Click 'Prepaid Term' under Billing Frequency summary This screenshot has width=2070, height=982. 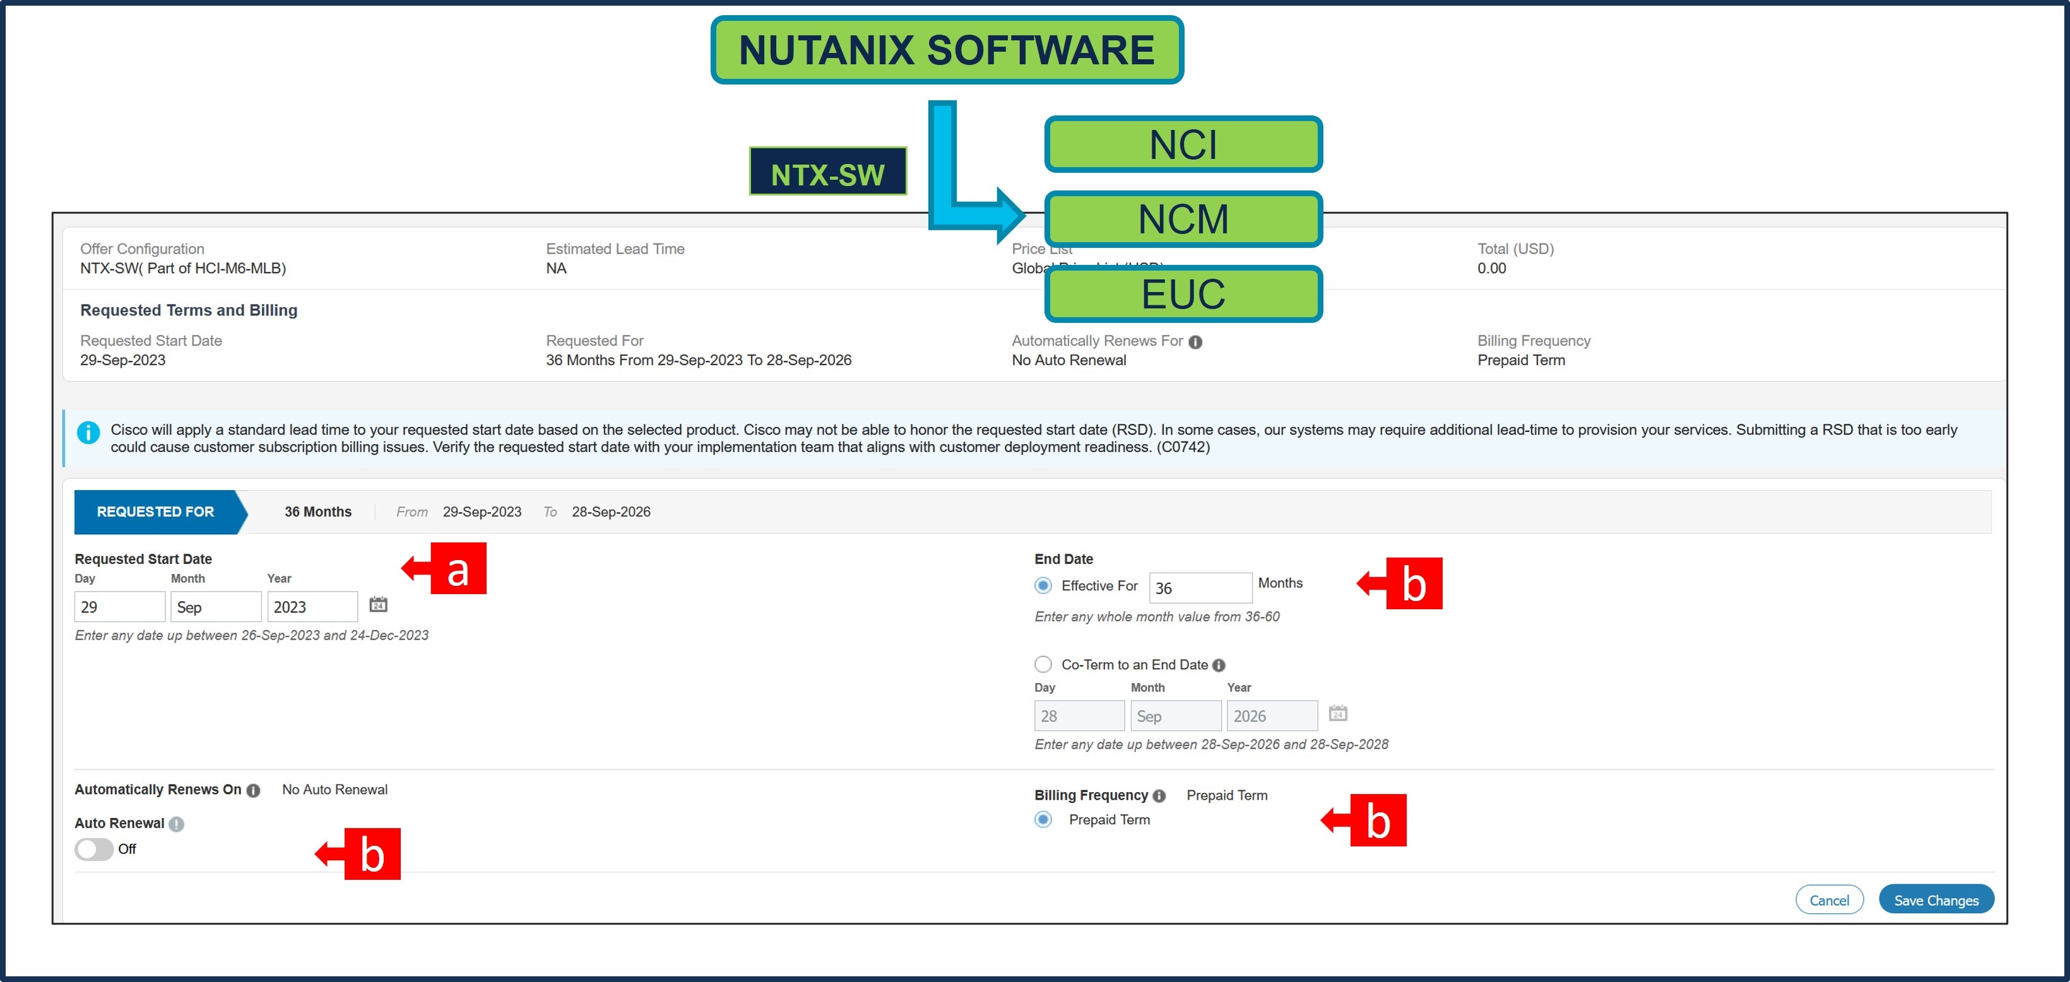(x=1520, y=359)
